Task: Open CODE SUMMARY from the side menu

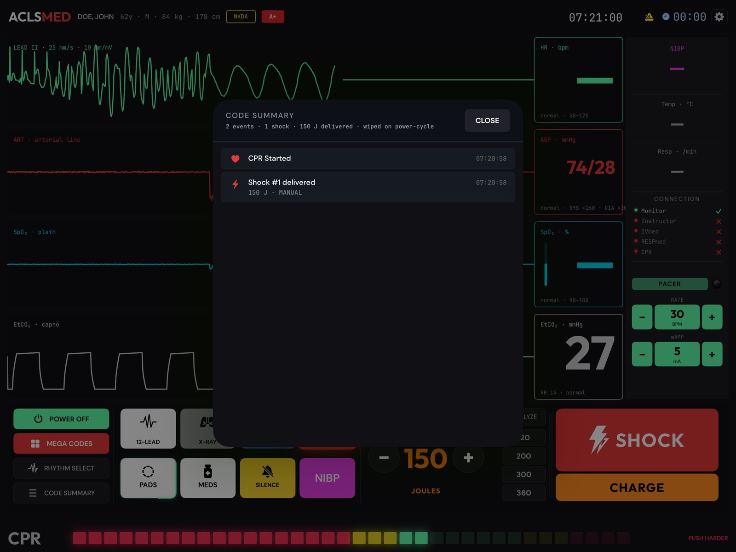Action: (61, 493)
